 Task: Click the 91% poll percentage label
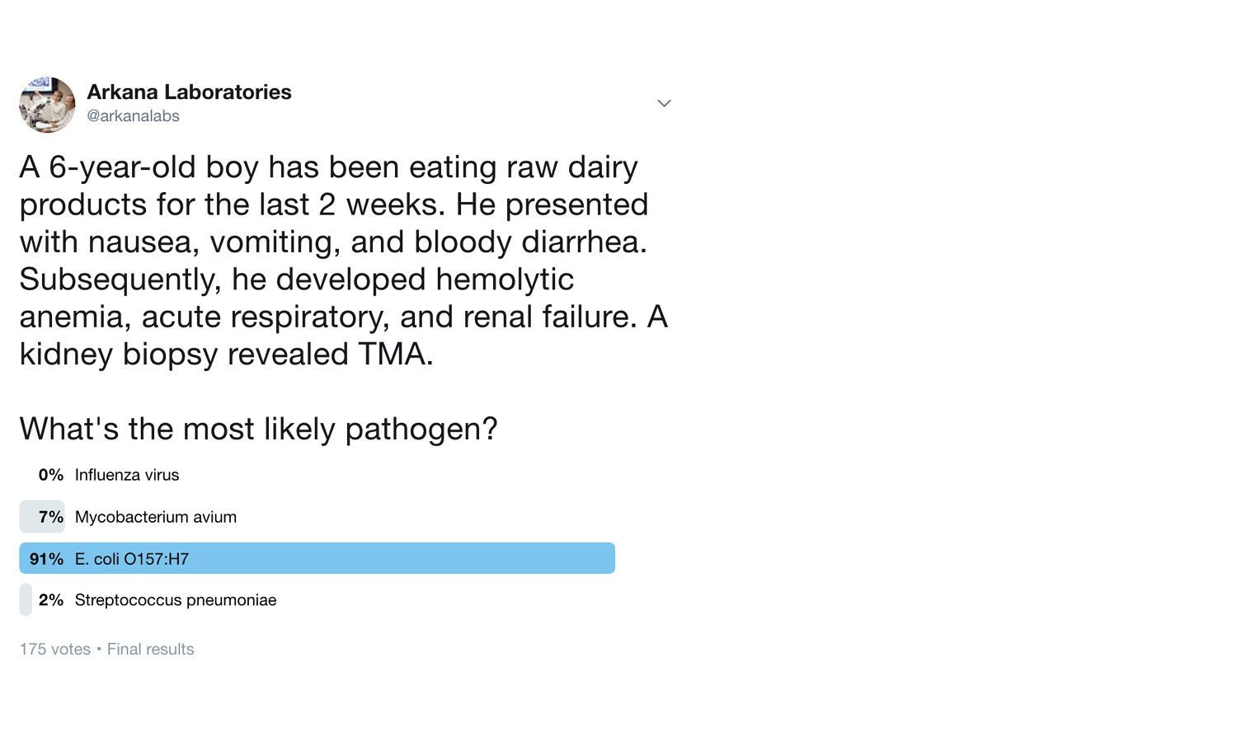coord(46,559)
